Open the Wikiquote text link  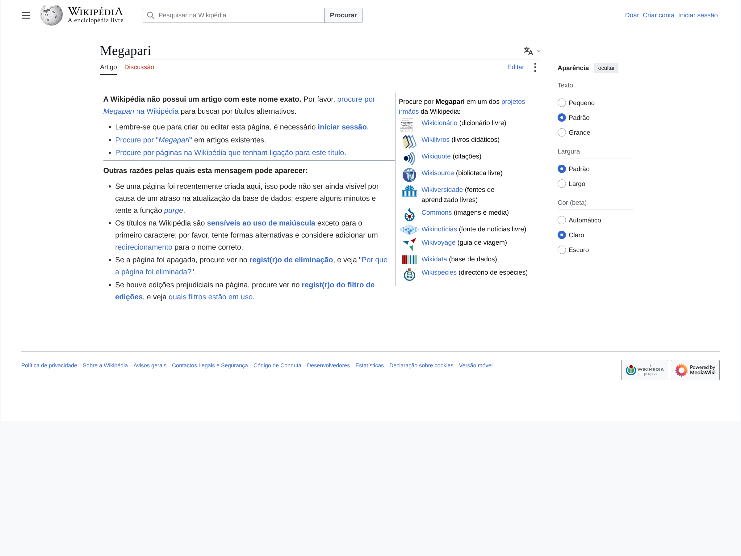coord(436,156)
